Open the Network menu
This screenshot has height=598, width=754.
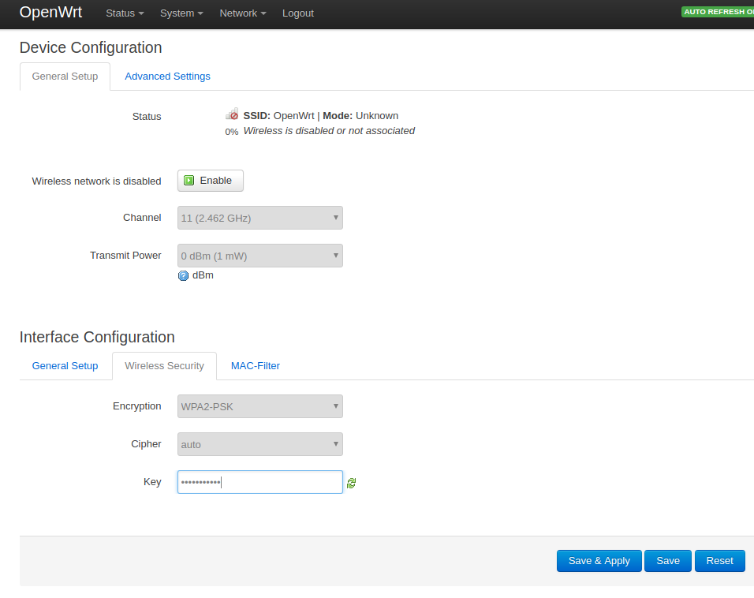(x=242, y=13)
